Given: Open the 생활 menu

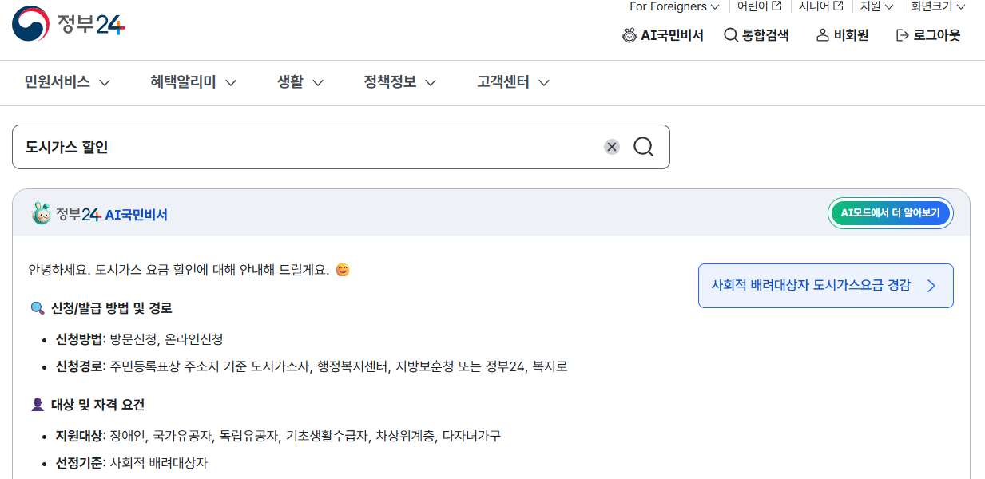Looking at the screenshot, I should 300,82.
